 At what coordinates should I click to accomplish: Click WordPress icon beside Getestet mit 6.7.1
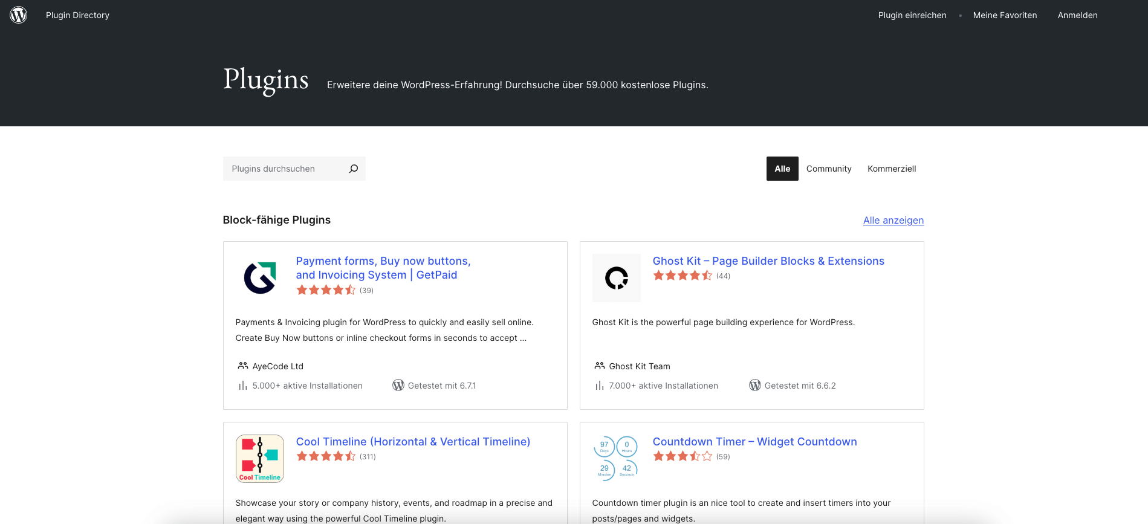click(x=398, y=385)
